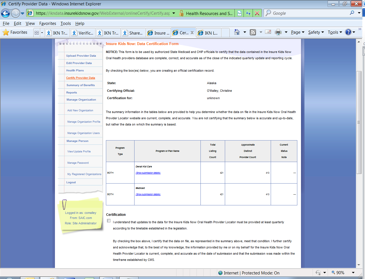Click the Read Mail envelope icon
Viewport: 365px width, 279px height.
[x=268, y=32]
